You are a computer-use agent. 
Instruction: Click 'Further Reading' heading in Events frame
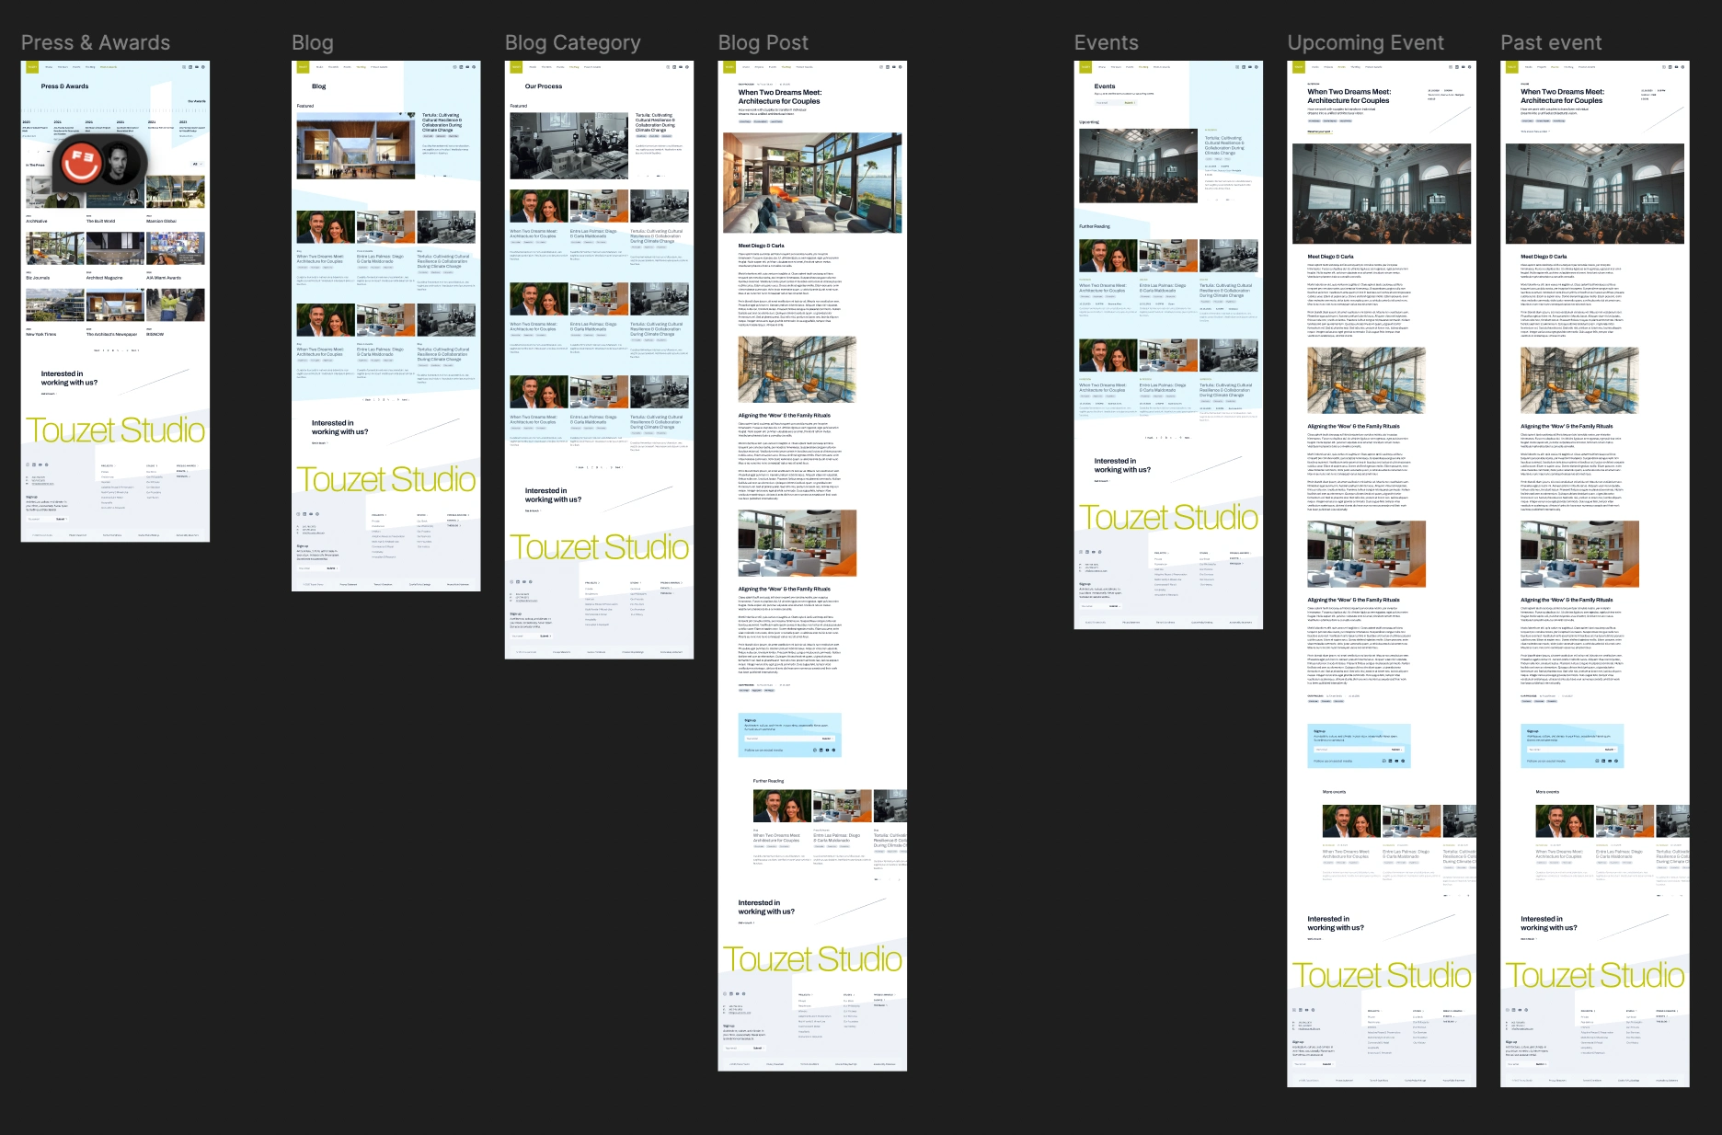(1095, 226)
